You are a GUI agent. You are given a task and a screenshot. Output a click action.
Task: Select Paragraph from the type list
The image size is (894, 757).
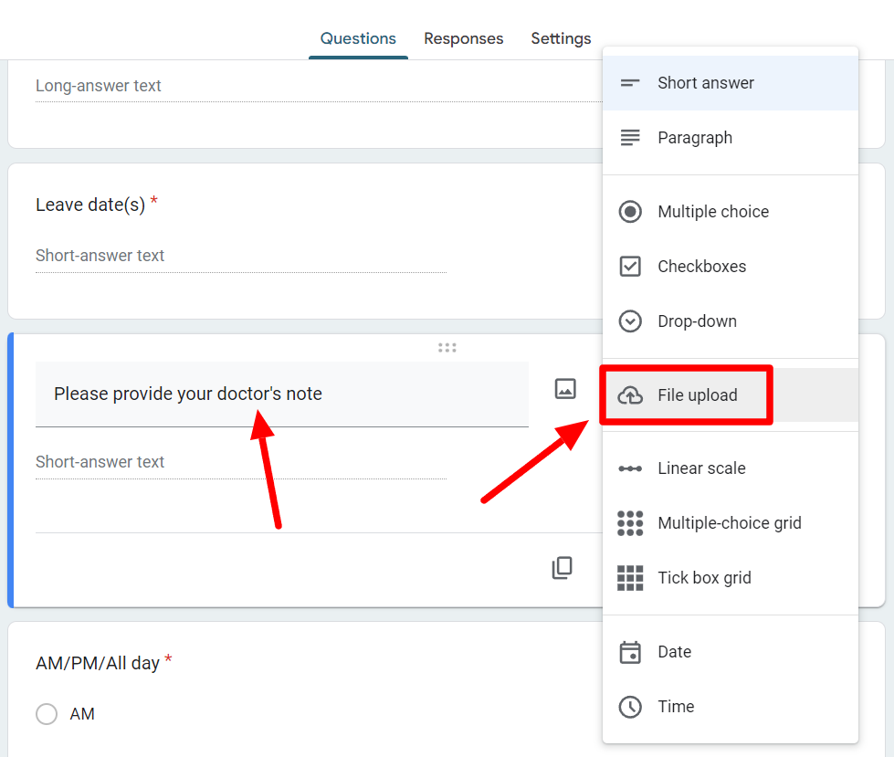click(731, 138)
